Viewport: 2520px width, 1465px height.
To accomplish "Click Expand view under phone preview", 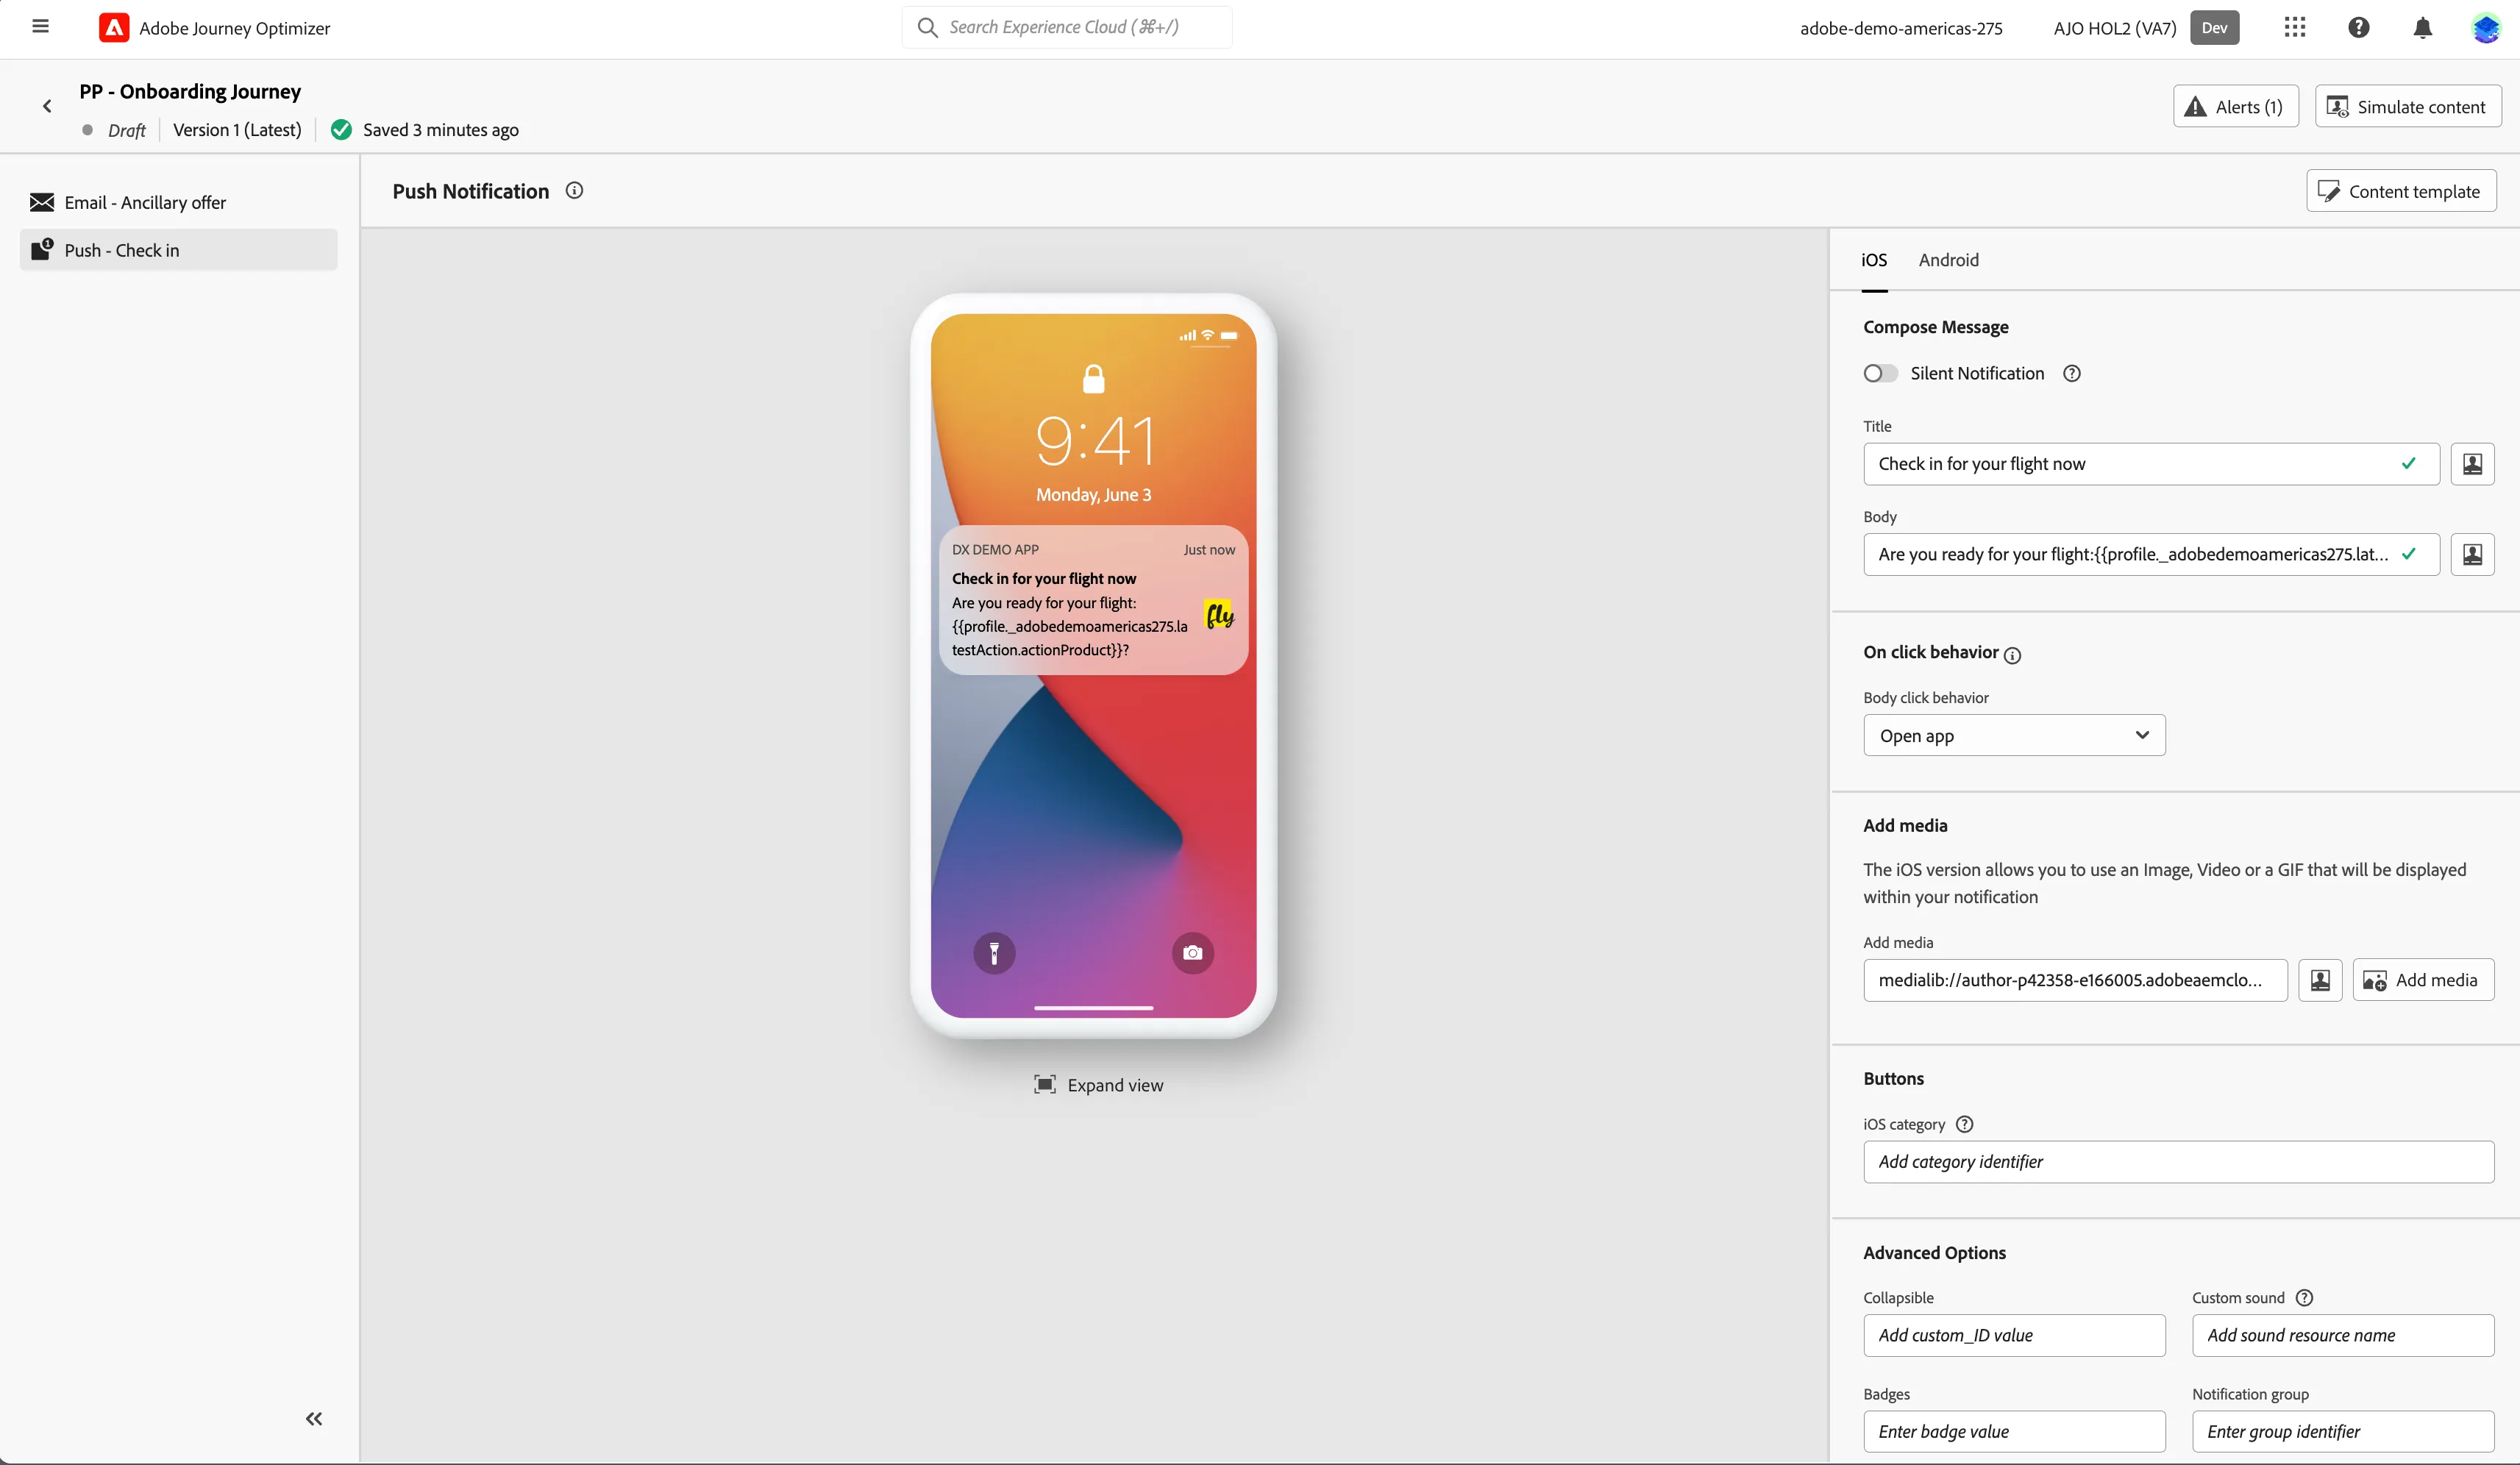I will pyautogui.click(x=1098, y=1085).
